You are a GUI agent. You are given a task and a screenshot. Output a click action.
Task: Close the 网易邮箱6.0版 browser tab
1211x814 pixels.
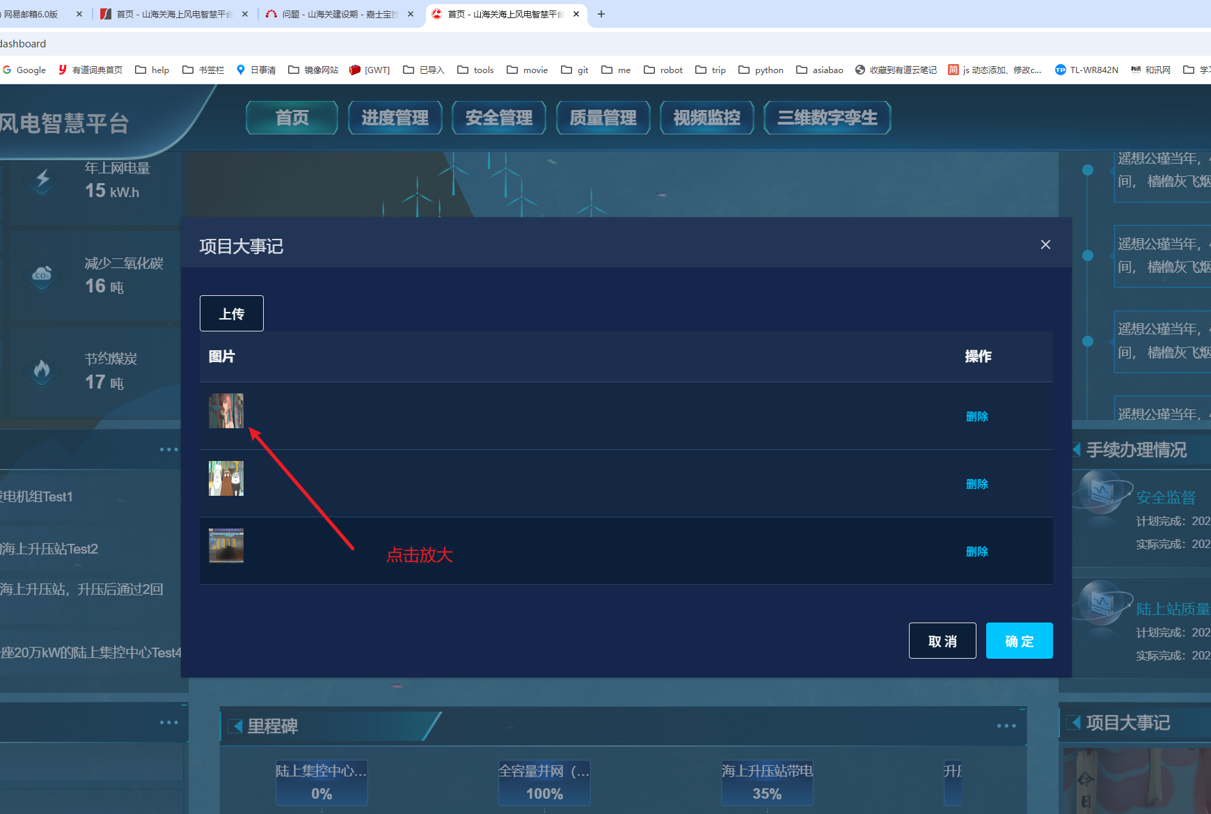click(79, 14)
